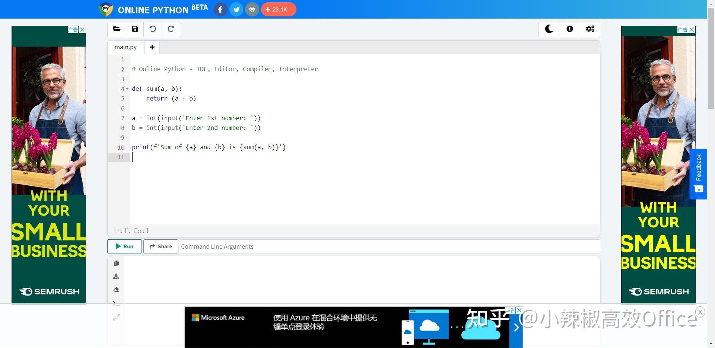Select the main.py tab
Screen dimensions: 715x348
tap(125, 47)
